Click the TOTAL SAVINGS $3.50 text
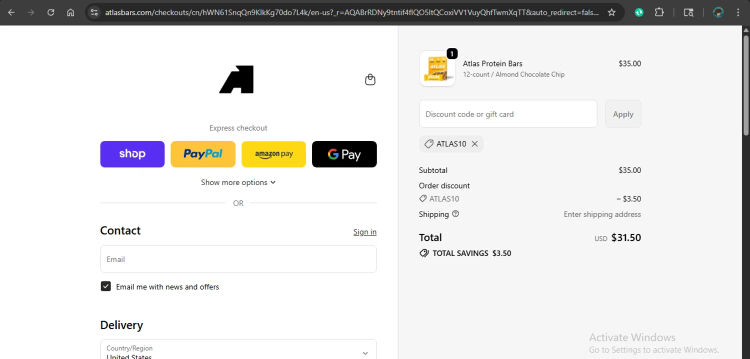Viewport: 750px width, 359px height. pyautogui.click(x=471, y=253)
